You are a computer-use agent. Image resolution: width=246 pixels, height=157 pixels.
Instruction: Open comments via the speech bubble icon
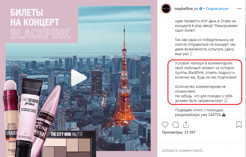click(x=175, y=125)
